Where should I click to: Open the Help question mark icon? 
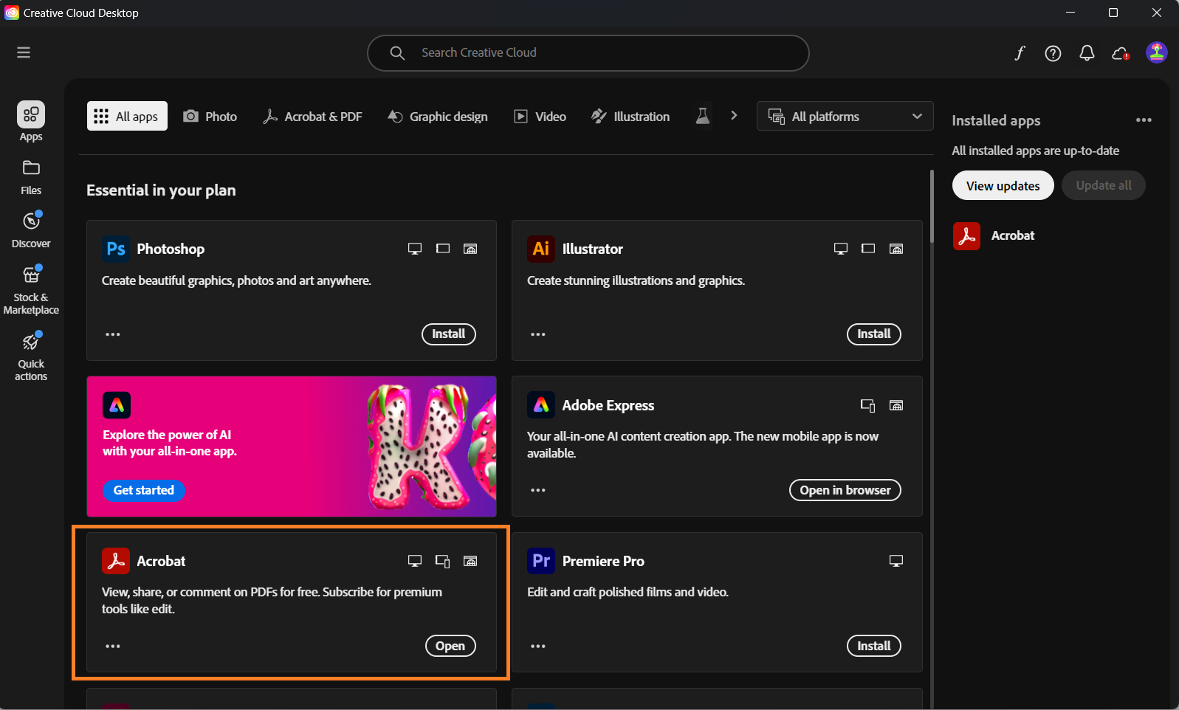point(1053,53)
